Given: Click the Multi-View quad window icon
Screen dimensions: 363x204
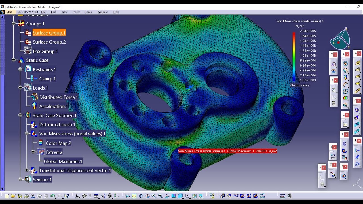Looking at the screenshot, I should coord(173,196).
